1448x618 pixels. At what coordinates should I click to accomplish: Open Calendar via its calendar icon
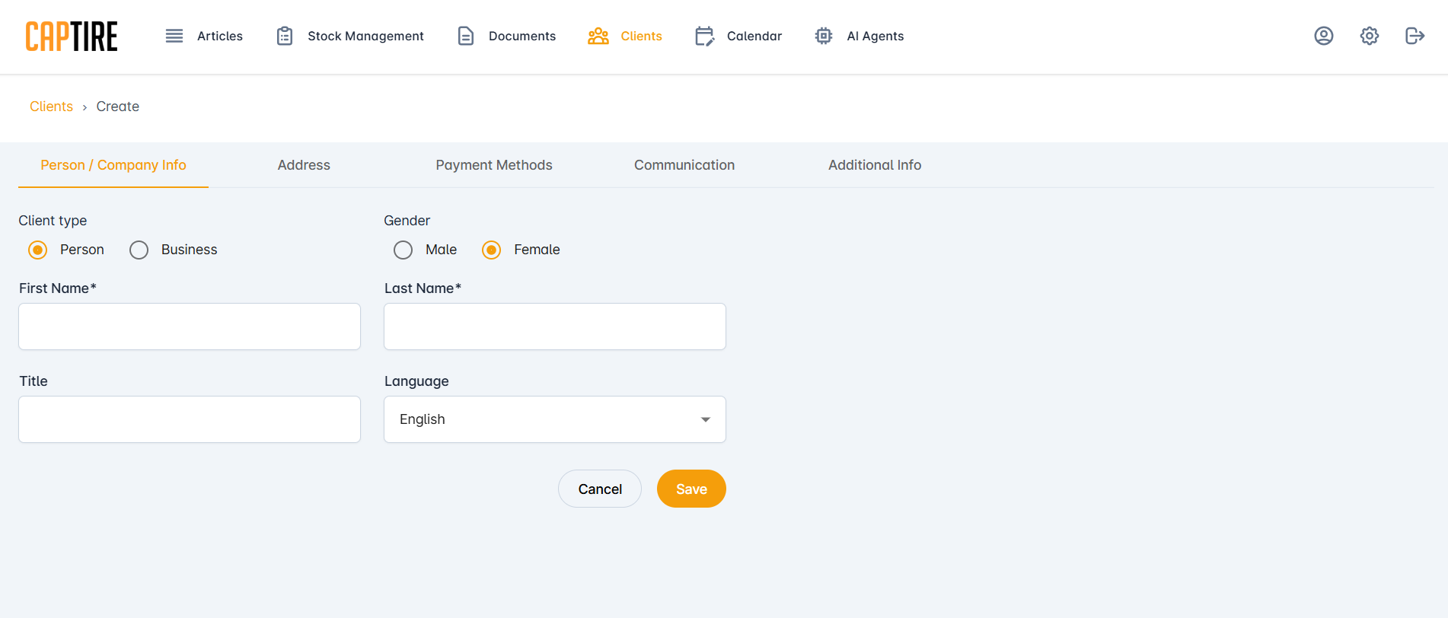(x=704, y=36)
